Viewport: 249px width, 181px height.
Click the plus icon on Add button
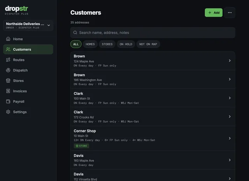(x=210, y=12)
